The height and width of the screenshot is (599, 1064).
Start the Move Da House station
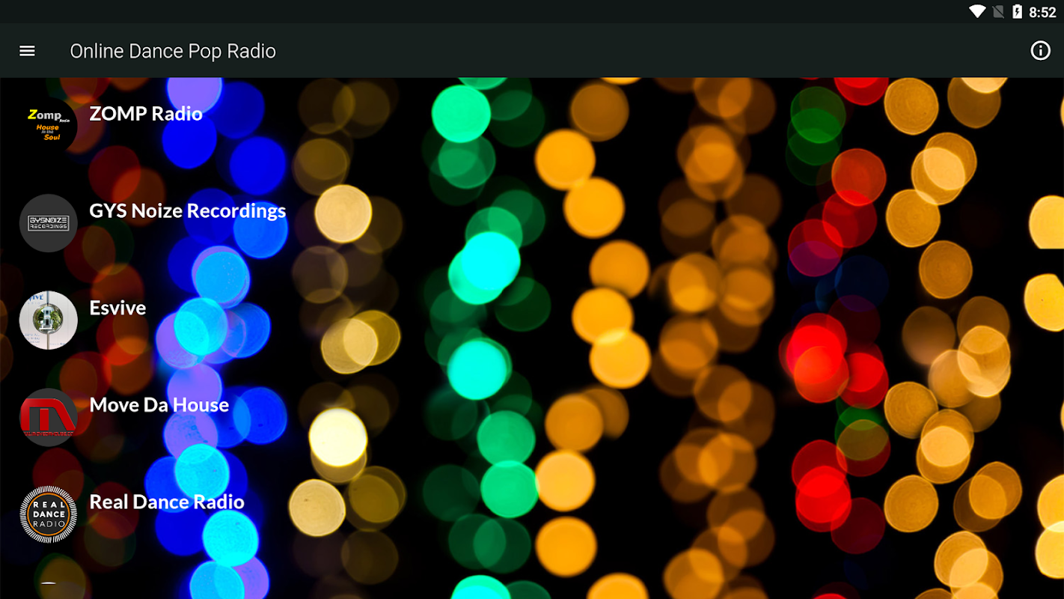tap(159, 405)
